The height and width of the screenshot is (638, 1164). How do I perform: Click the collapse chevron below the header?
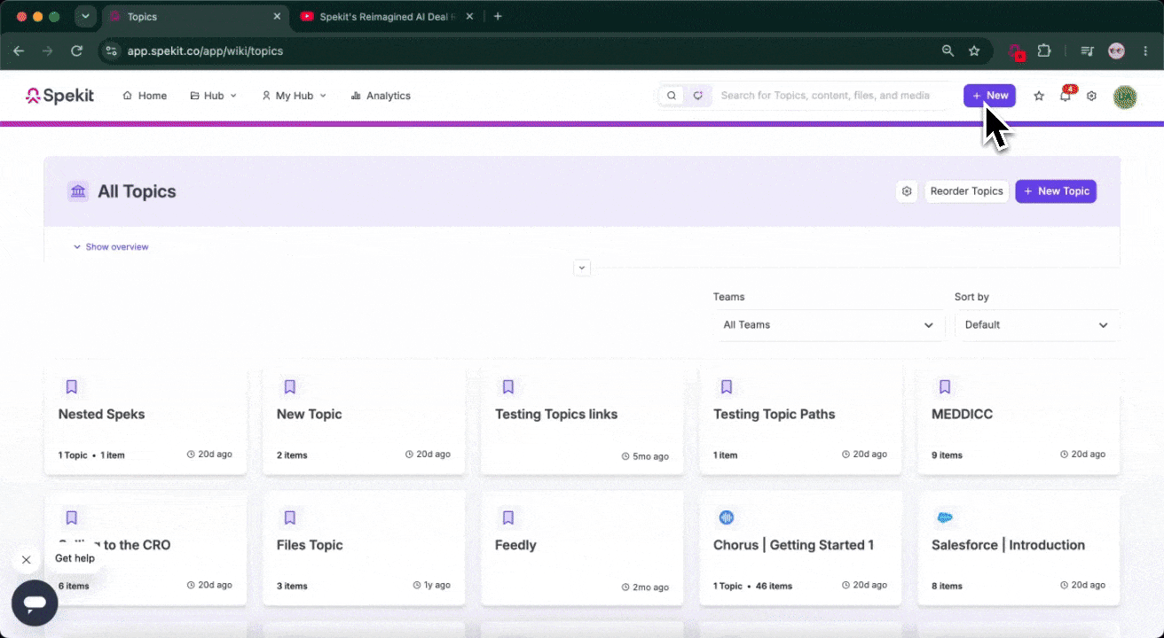[582, 268]
